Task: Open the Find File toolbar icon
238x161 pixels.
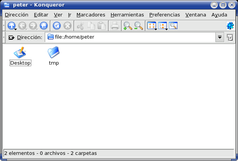Action: (173, 26)
